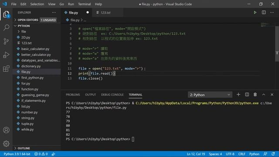The height and width of the screenshot is (157, 279).
Task: Click the editor vertical scrollbar
Action: click(x=277, y=44)
